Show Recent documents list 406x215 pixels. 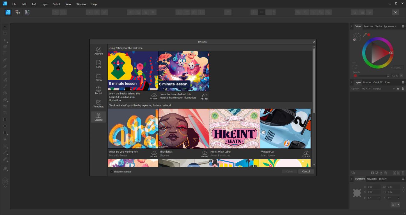(x=98, y=90)
